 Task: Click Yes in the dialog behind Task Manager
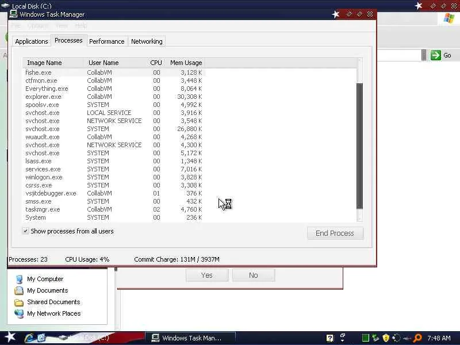(x=207, y=275)
